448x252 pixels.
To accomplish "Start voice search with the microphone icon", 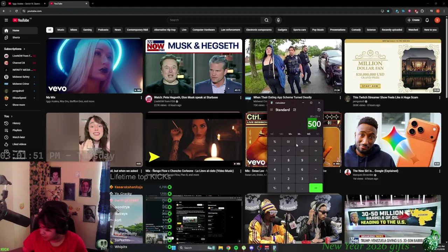I will pyautogui.click(x=278, y=20).
